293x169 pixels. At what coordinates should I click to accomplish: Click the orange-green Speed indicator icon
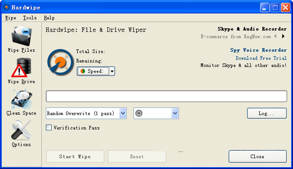pyautogui.click(x=83, y=71)
